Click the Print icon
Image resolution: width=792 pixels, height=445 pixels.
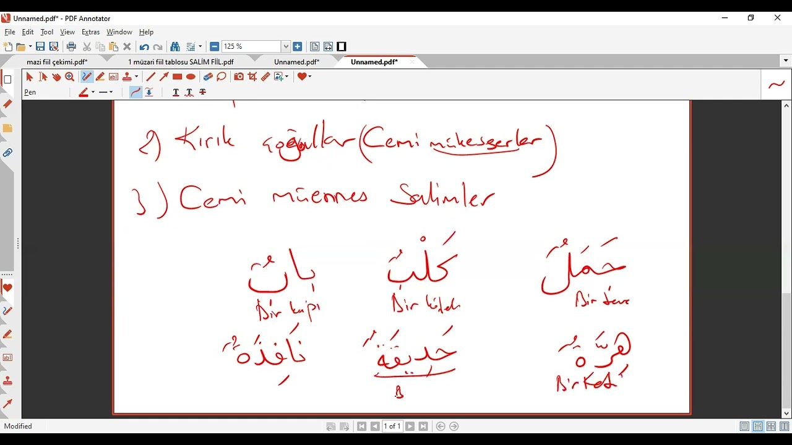tap(71, 46)
